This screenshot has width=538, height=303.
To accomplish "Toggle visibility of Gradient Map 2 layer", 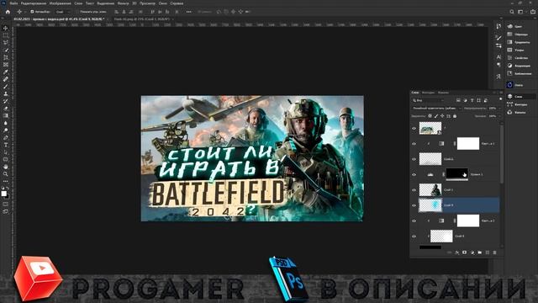I will (414, 221).
